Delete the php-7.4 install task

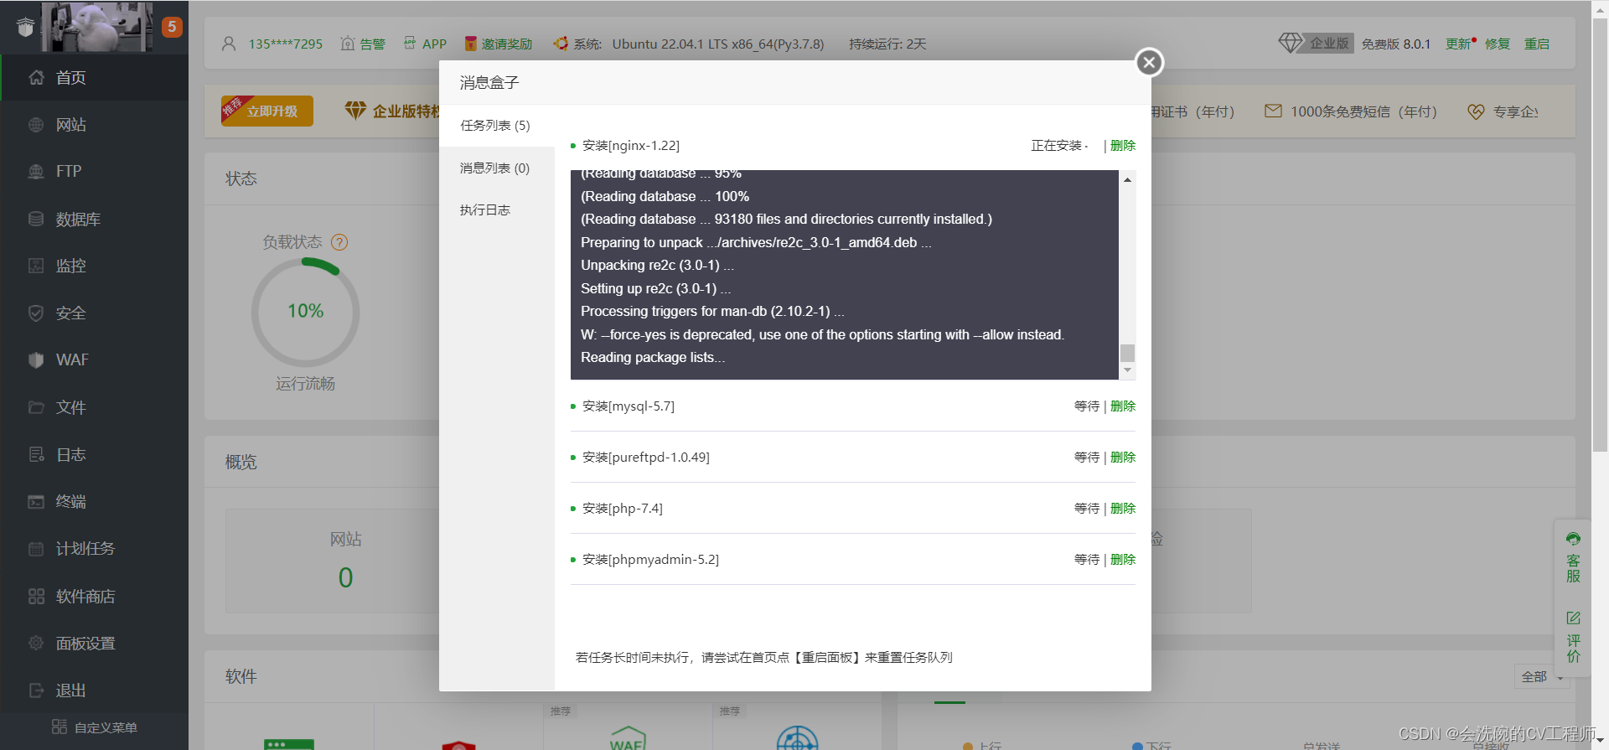tap(1123, 509)
